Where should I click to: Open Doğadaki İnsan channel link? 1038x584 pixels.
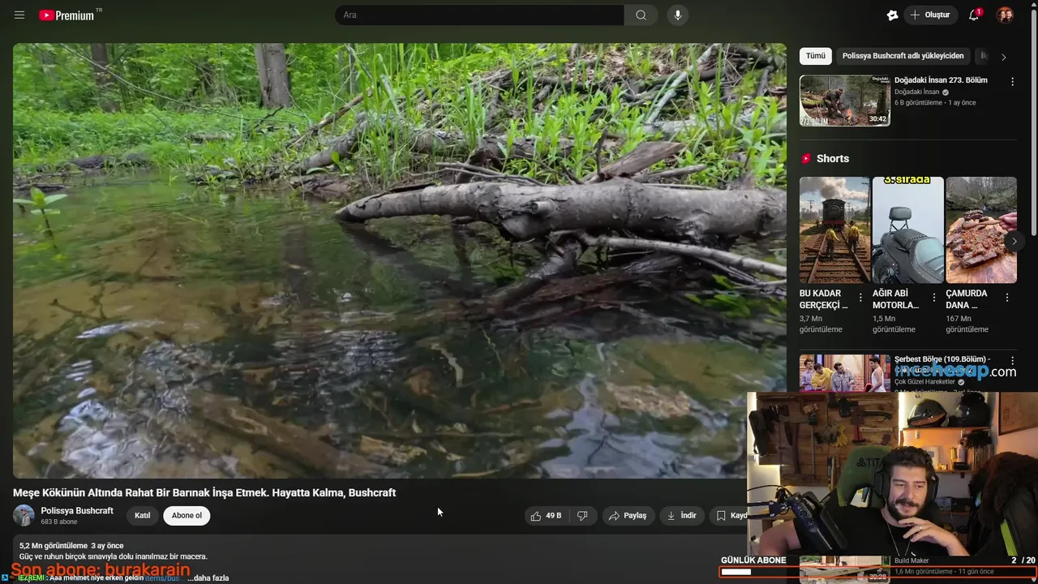tap(917, 92)
